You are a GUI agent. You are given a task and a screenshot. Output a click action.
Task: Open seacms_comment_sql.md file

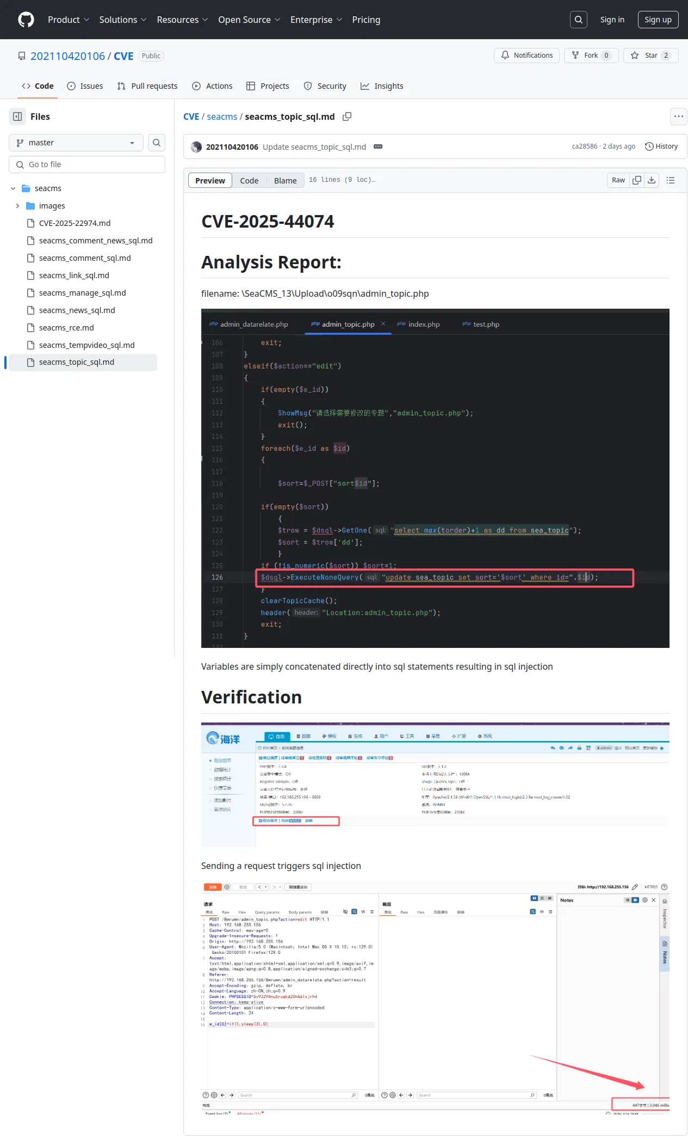pos(85,258)
